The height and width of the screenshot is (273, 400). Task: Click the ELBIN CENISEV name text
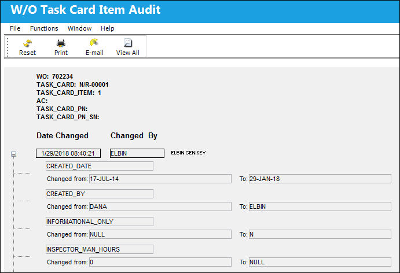188,153
